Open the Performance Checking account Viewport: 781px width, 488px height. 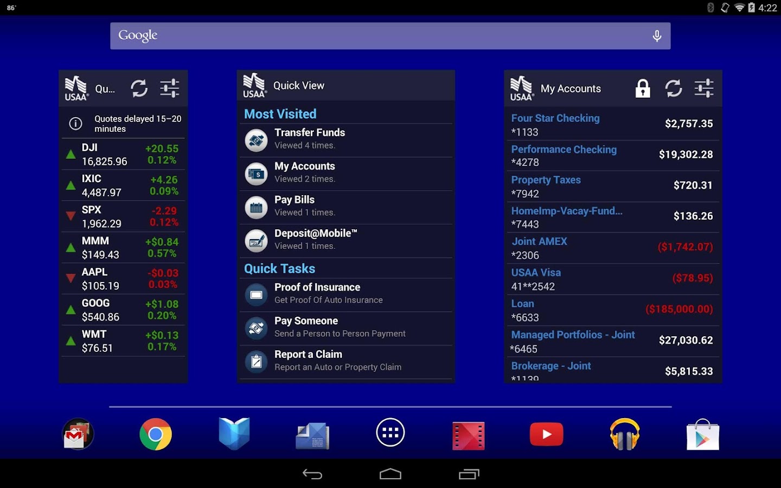click(x=613, y=155)
